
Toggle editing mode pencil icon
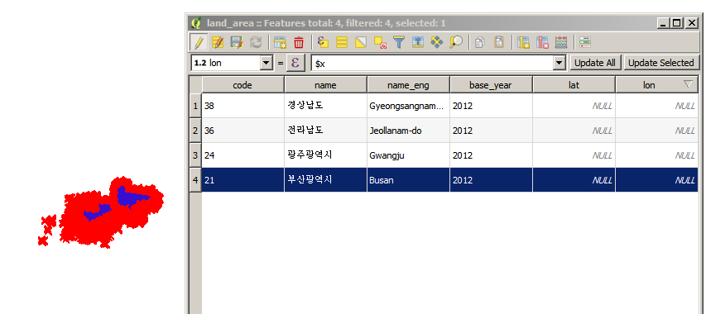(x=199, y=42)
